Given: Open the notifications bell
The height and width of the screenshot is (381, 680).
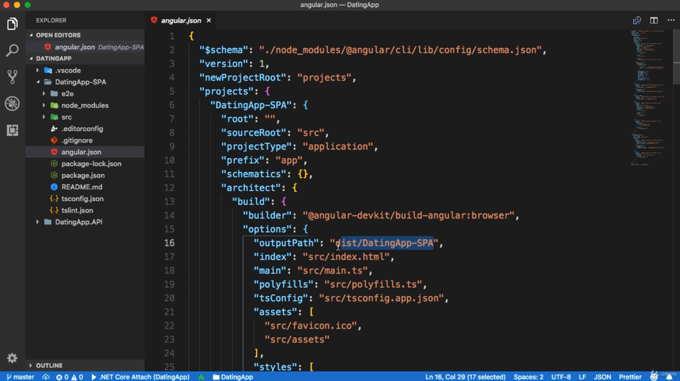Looking at the screenshot, I should (x=669, y=377).
